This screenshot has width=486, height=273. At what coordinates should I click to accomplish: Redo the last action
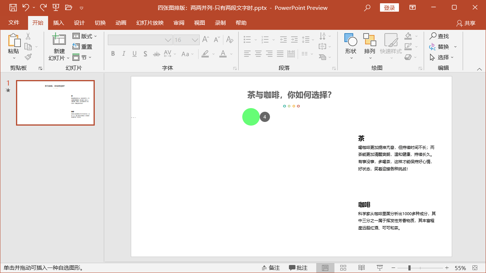tap(43, 7)
